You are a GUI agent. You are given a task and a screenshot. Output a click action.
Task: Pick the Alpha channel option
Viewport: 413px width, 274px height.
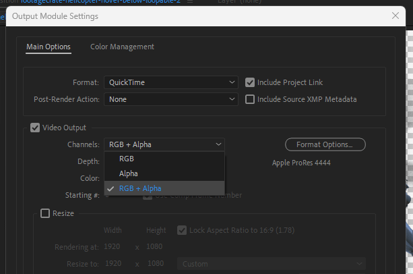point(129,173)
